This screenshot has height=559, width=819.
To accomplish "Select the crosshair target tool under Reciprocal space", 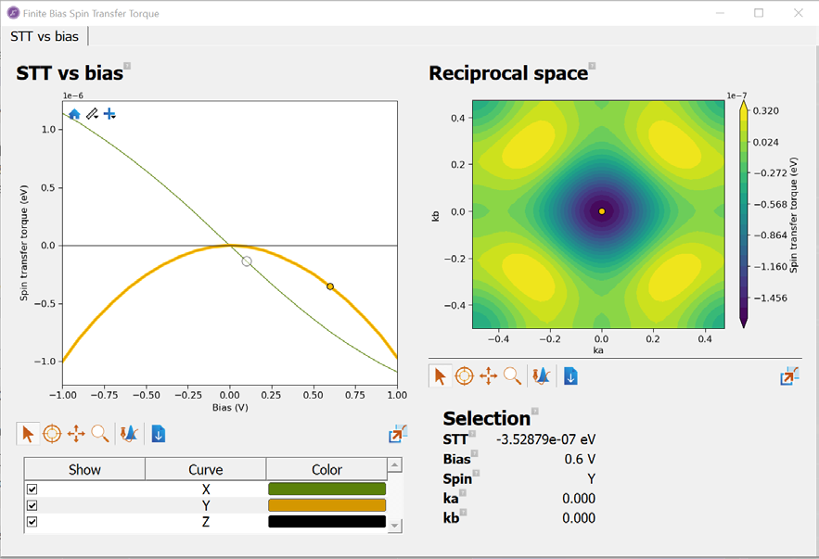I will [464, 375].
